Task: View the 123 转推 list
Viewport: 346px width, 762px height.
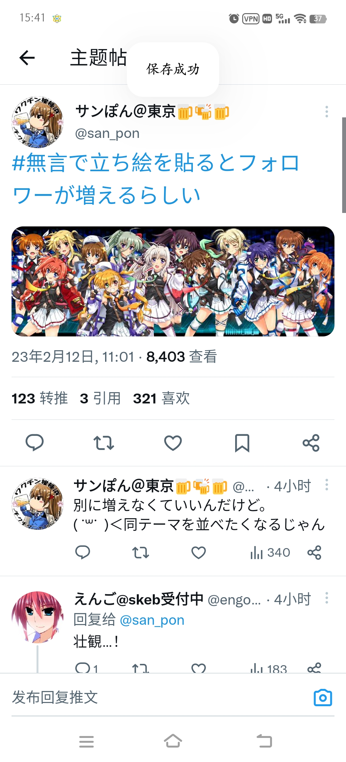Action: 40,398
